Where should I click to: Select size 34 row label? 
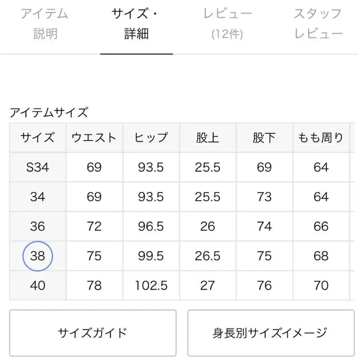pos(38,197)
